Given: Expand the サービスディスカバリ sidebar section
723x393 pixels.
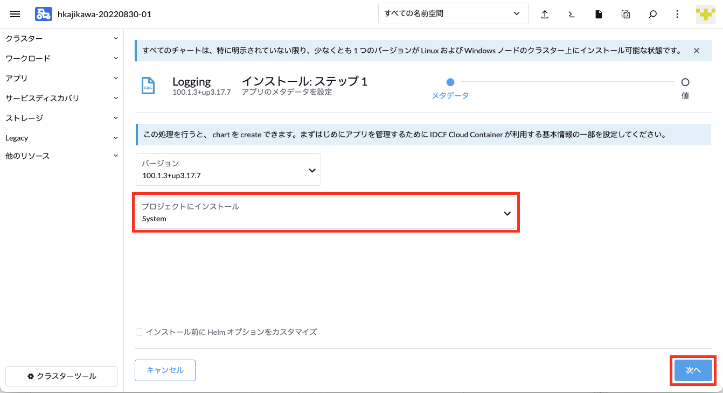Looking at the screenshot, I should click(x=62, y=98).
